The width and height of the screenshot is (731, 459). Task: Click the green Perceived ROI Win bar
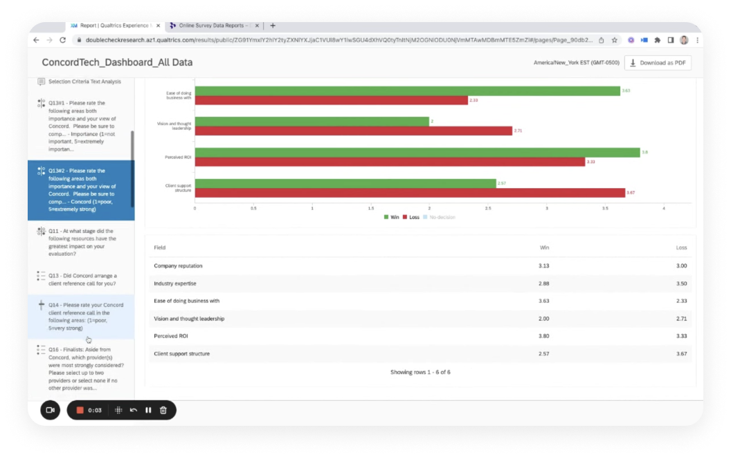(x=417, y=152)
